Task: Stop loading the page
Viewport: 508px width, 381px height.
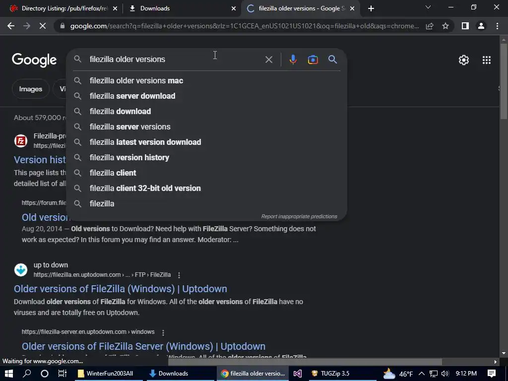Action: pos(43,26)
